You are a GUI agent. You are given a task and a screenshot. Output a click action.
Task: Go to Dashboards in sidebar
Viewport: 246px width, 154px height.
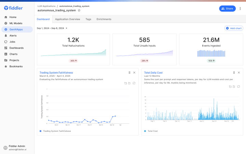pyautogui.click(x=17, y=48)
